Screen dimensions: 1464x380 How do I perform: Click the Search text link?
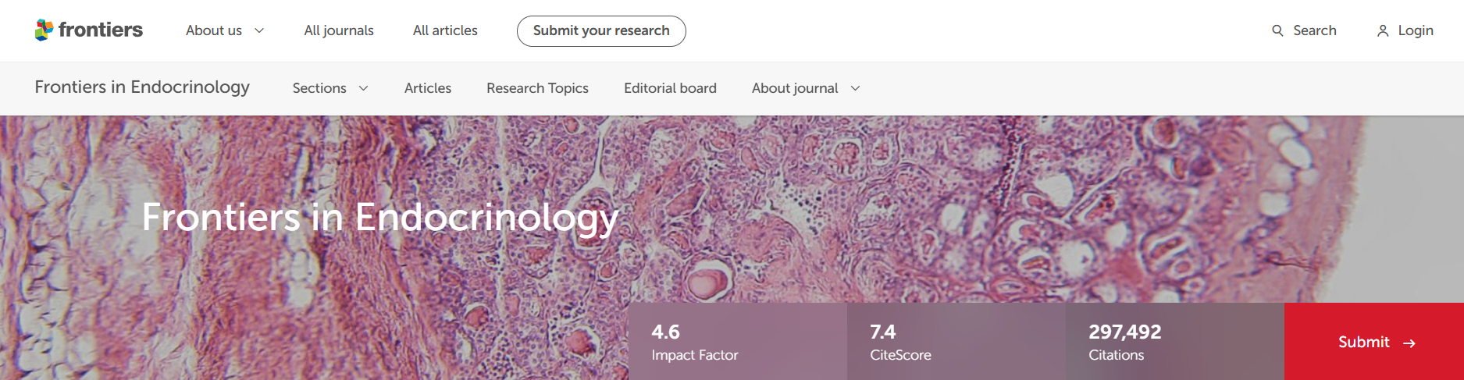(1315, 30)
